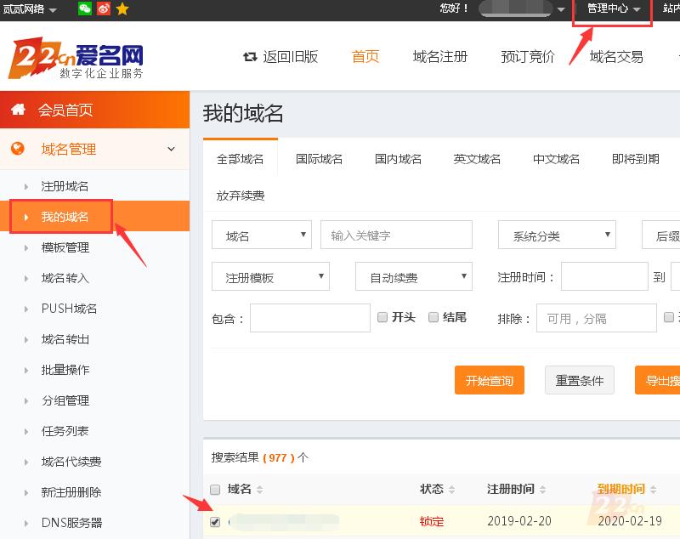Enable the 结尾 checkbox
Image resolution: width=680 pixels, height=539 pixels.
coord(433,317)
